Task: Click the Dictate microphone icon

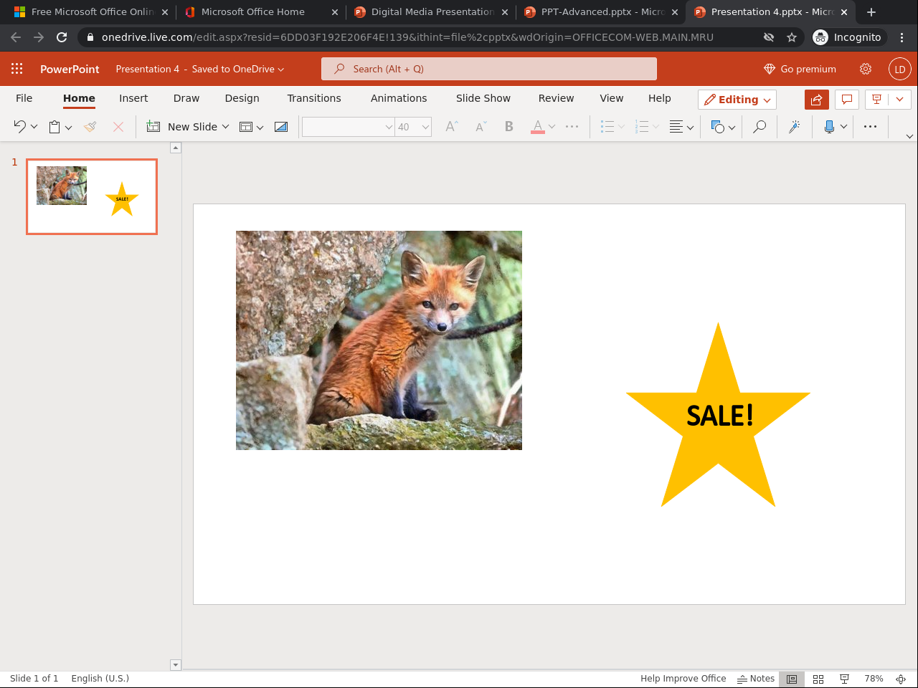Action: (829, 127)
